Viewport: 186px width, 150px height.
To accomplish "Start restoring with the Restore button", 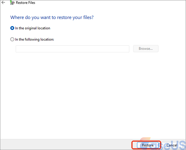I will pos(148,145).
